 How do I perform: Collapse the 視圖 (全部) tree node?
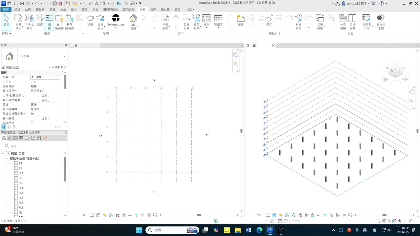pyautogui.click(x=3, y=153)
